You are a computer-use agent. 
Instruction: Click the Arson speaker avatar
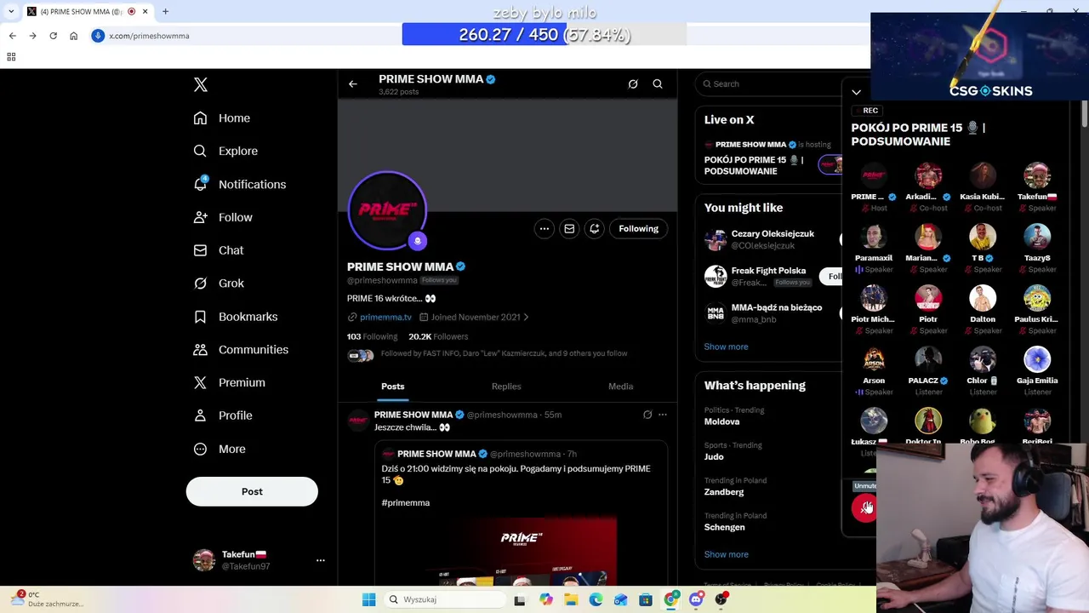click(874, 360)
